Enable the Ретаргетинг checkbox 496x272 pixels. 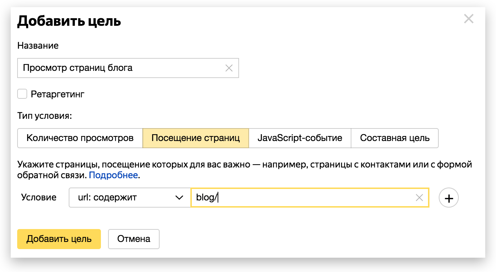(x=22, y=94)
